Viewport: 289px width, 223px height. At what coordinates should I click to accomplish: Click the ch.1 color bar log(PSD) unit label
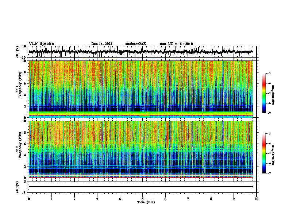coord(274,95)
